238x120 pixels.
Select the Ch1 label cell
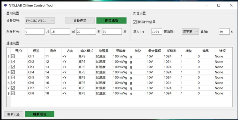pyautogui.click(x=36, y=56)
